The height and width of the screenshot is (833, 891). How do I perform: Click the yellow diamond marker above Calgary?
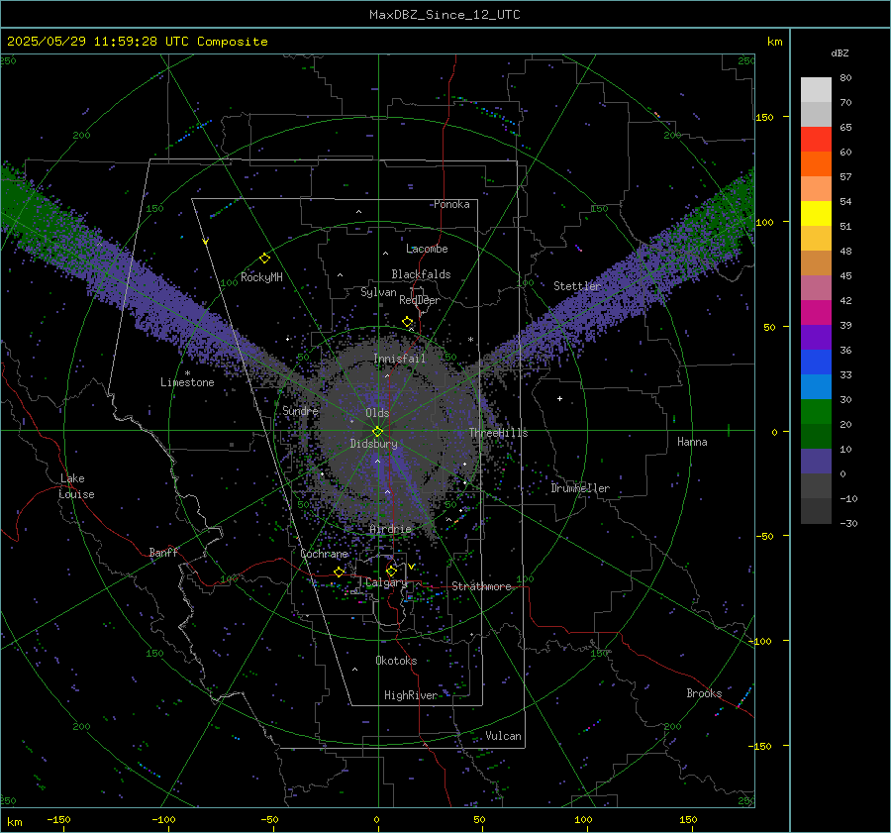coord(391,571)
